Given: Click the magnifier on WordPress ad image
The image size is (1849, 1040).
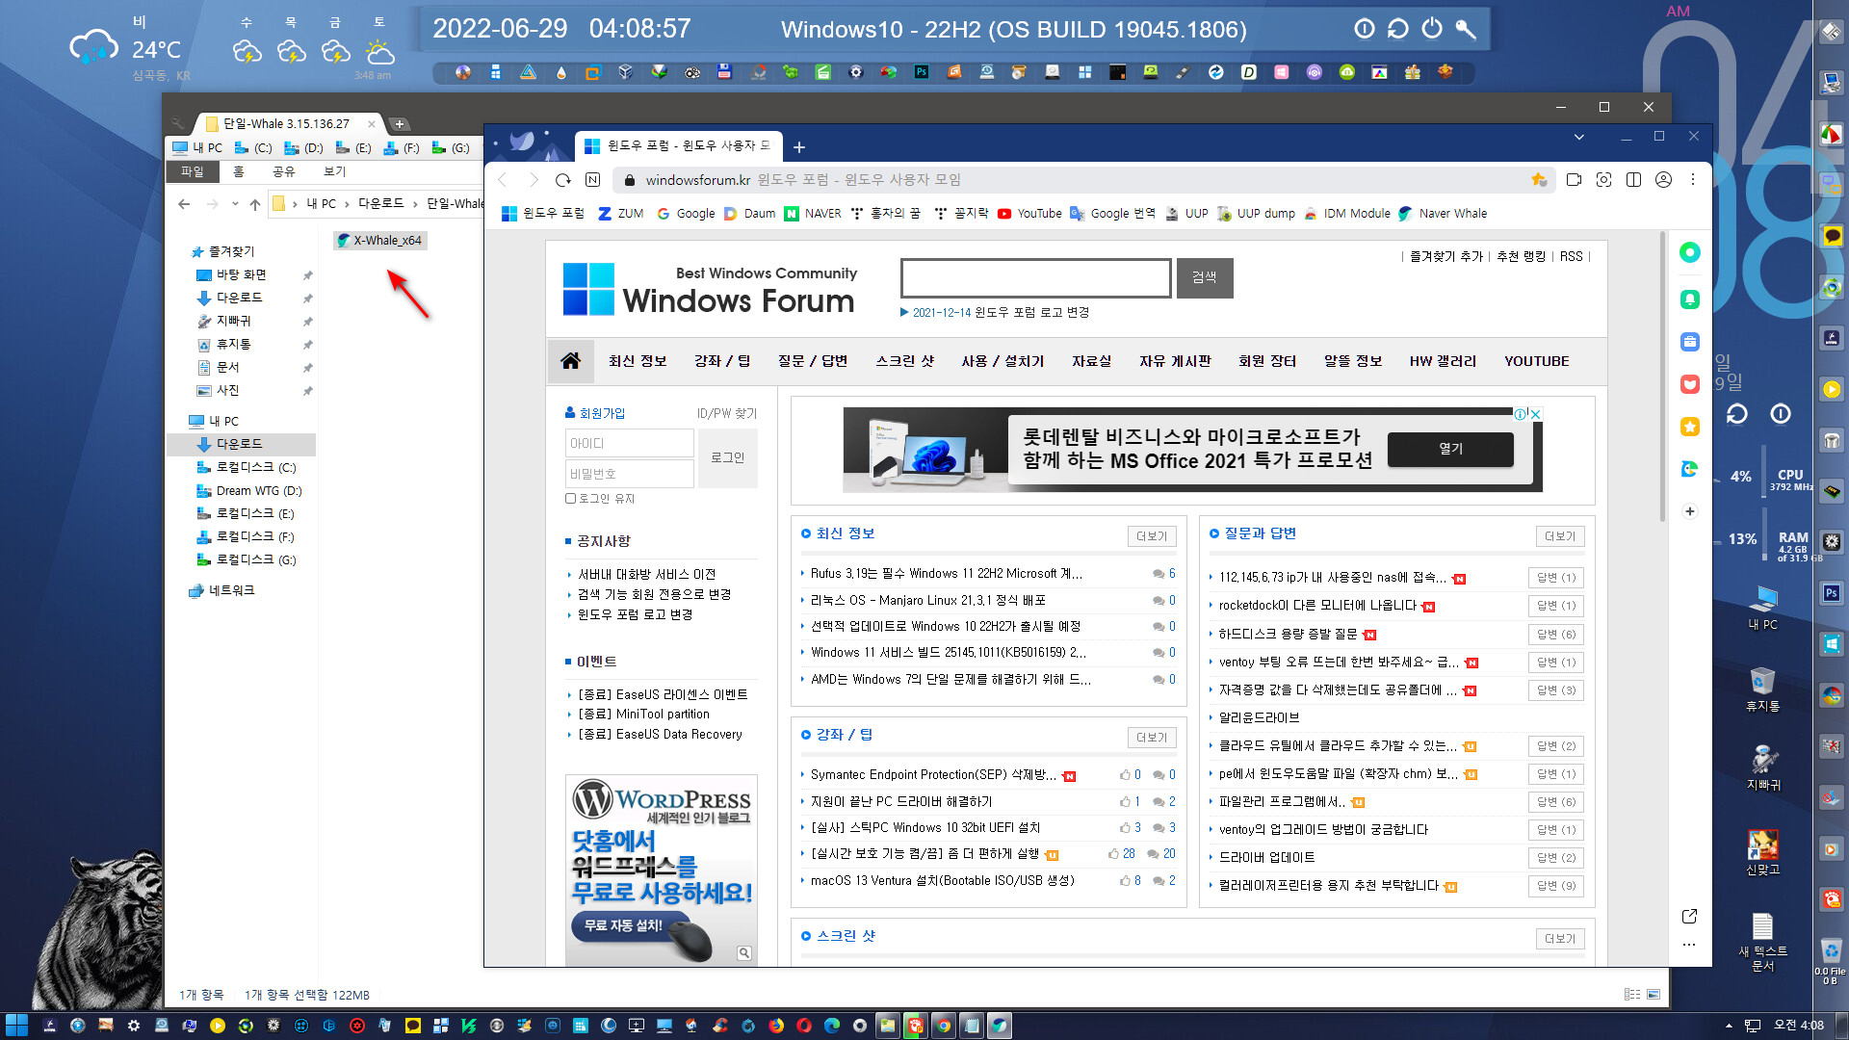Looking at the screenshot, I should (744, 953).
